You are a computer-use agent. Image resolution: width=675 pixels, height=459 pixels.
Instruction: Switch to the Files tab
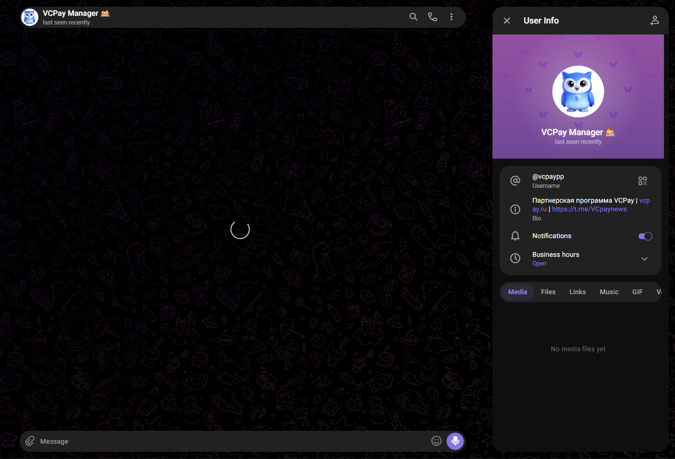point(548,292)
